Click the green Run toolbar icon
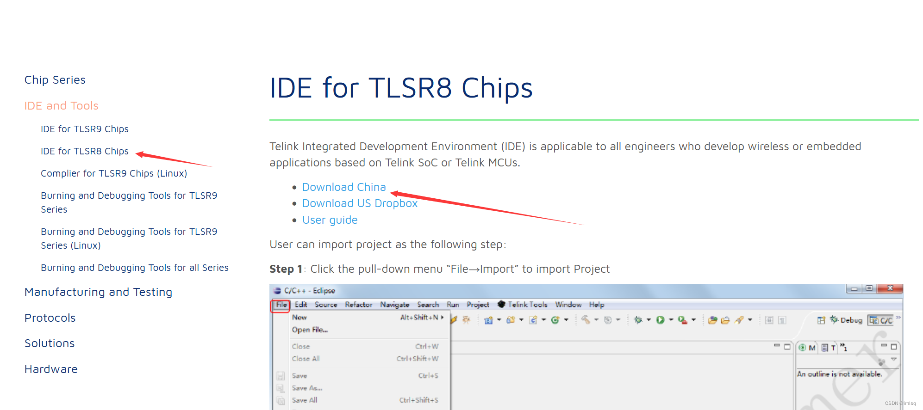The width and height of the screenshot is (923, 410). pyautogui.click(x=660, y=320)
